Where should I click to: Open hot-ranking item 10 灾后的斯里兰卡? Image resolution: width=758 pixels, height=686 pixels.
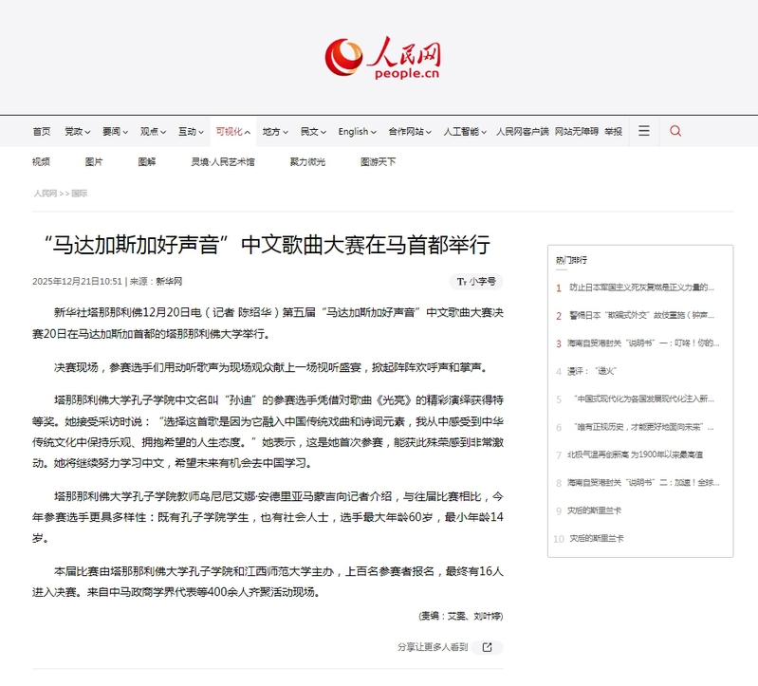pos(596,539)
